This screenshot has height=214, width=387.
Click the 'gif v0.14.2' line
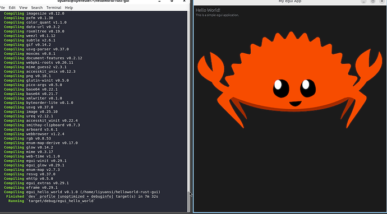click(x=27, y=45)
